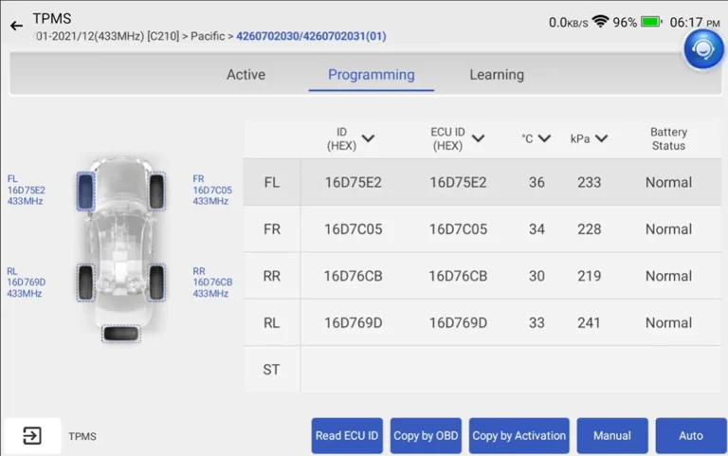Select the rear-right tire on car diagram

pyautogui.click(x=156, y=283)
